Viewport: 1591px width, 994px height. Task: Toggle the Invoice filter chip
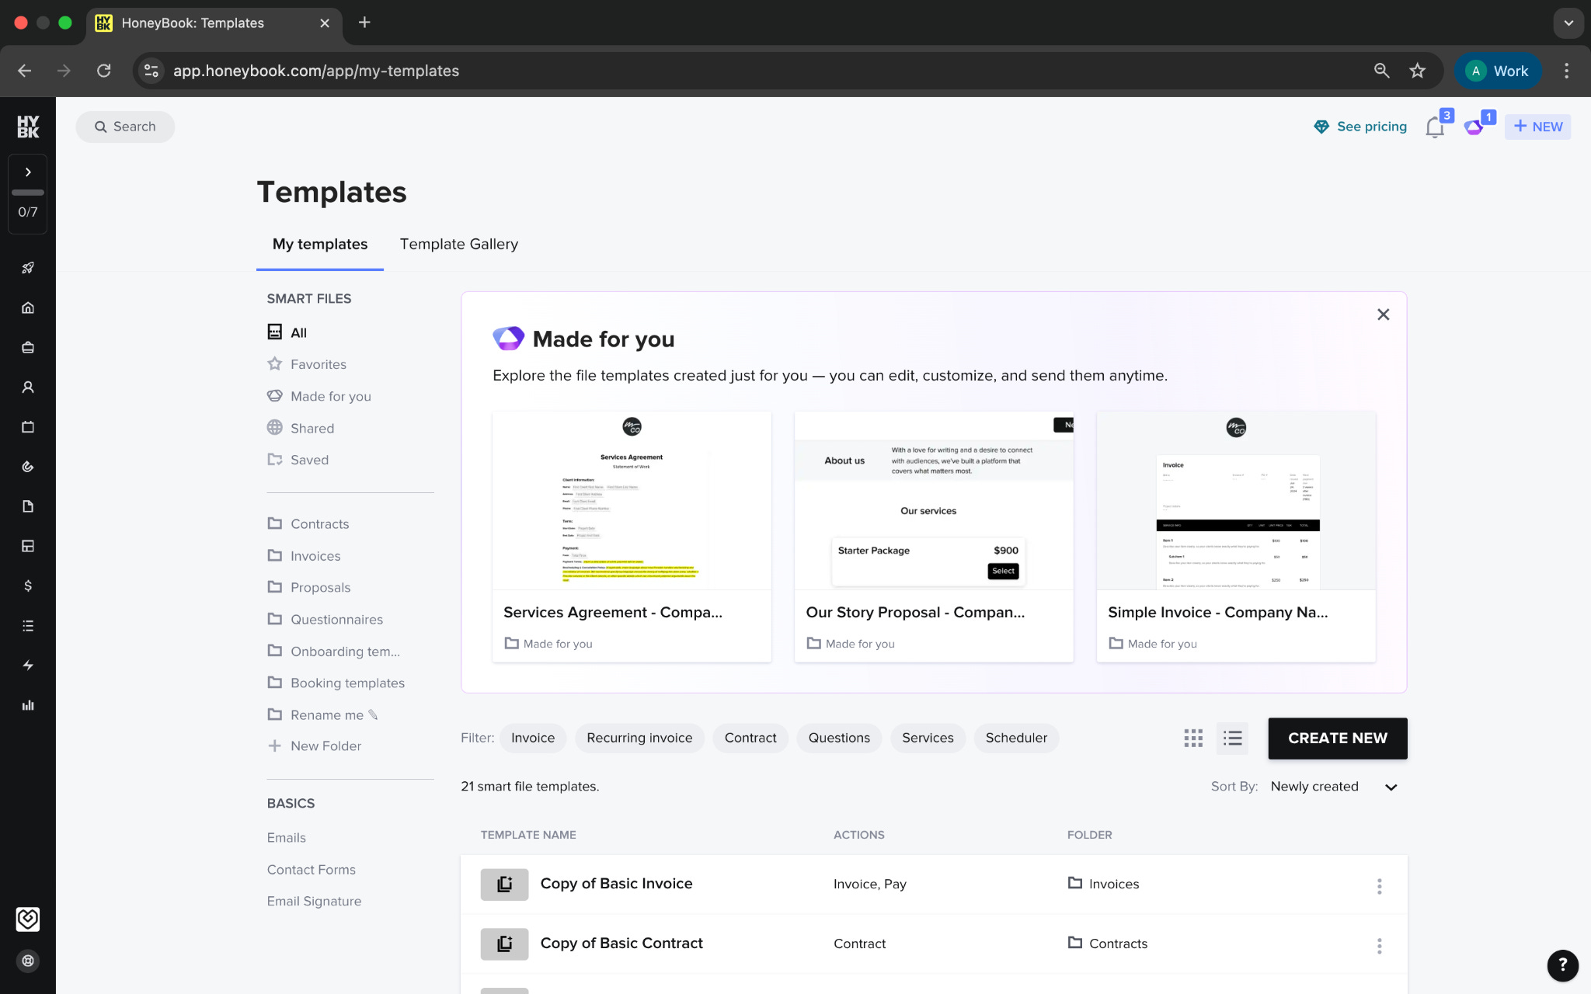tap(533, 738)
